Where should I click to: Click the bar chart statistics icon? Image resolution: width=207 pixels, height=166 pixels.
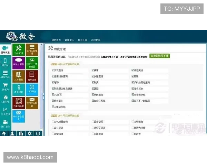click(x=21, y=133)
